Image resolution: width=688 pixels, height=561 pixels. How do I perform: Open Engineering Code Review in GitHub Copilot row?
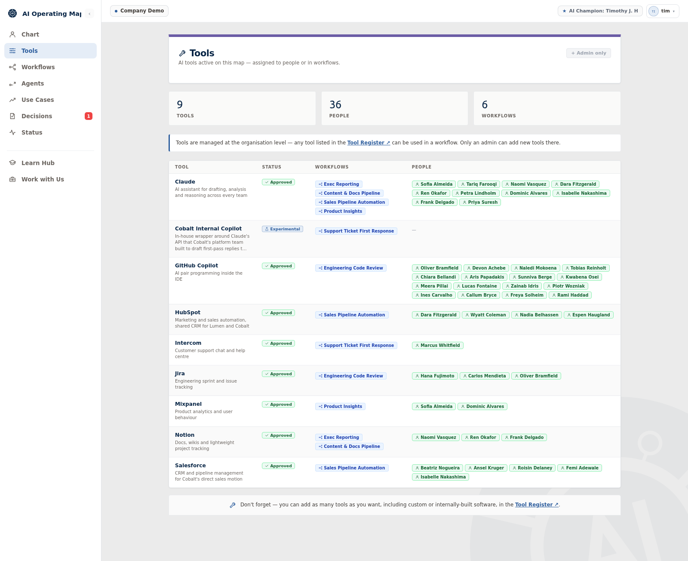tap(351, 268)
